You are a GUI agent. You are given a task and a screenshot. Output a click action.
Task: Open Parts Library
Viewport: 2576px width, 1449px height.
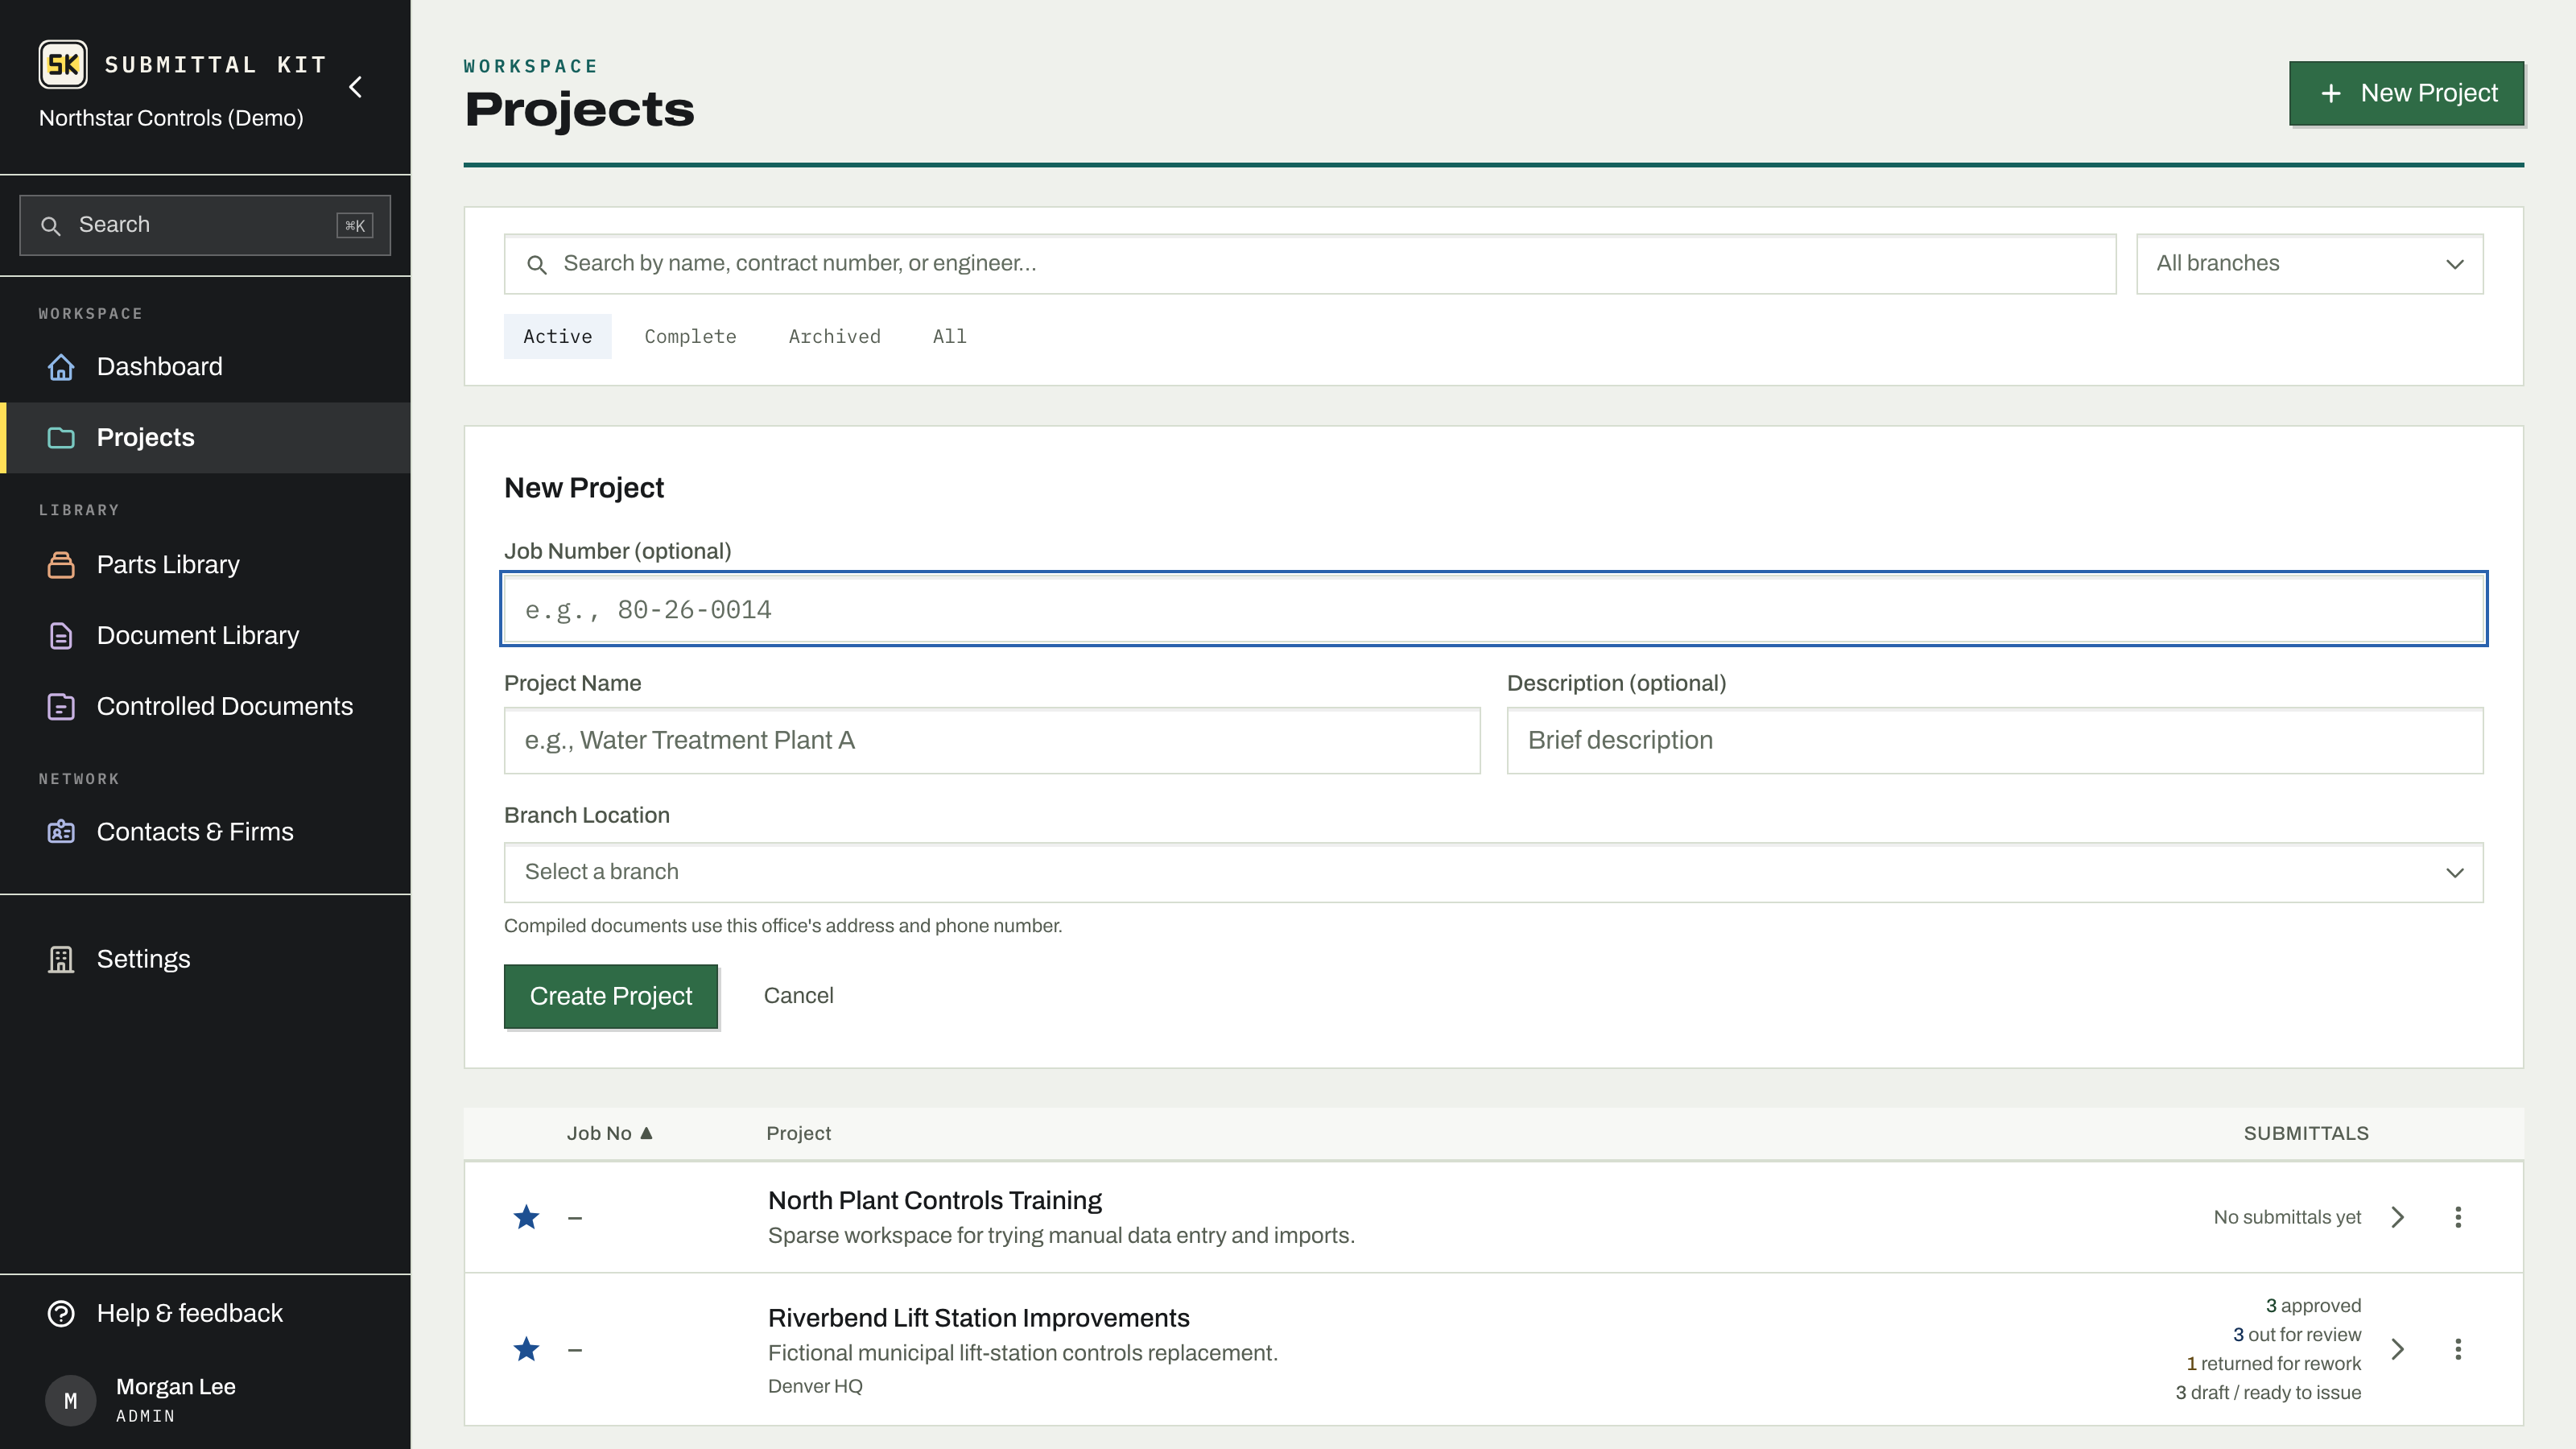[205, 565]
